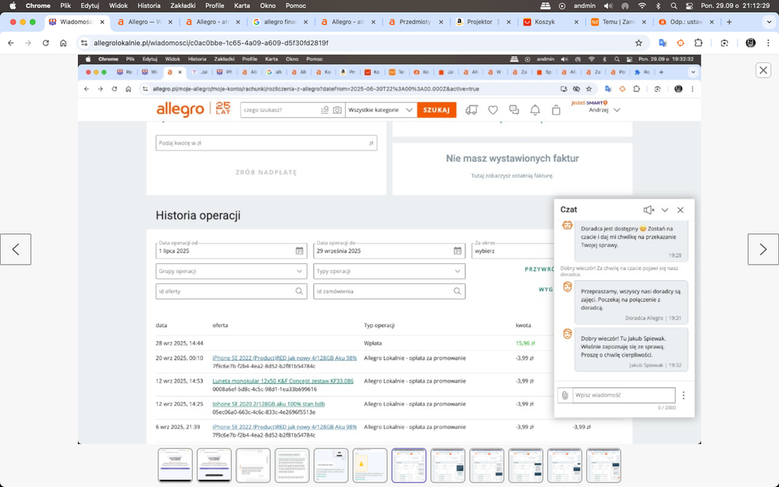The height and width of the screenshot is (487, 779).
Task: Open a new tab after the Odp.: ustaw tab
Action: point(729,22)
